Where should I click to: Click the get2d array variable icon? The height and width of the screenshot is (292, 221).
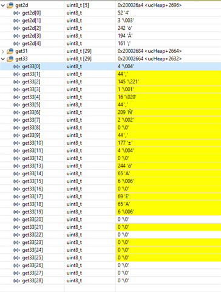click(10, 5)
